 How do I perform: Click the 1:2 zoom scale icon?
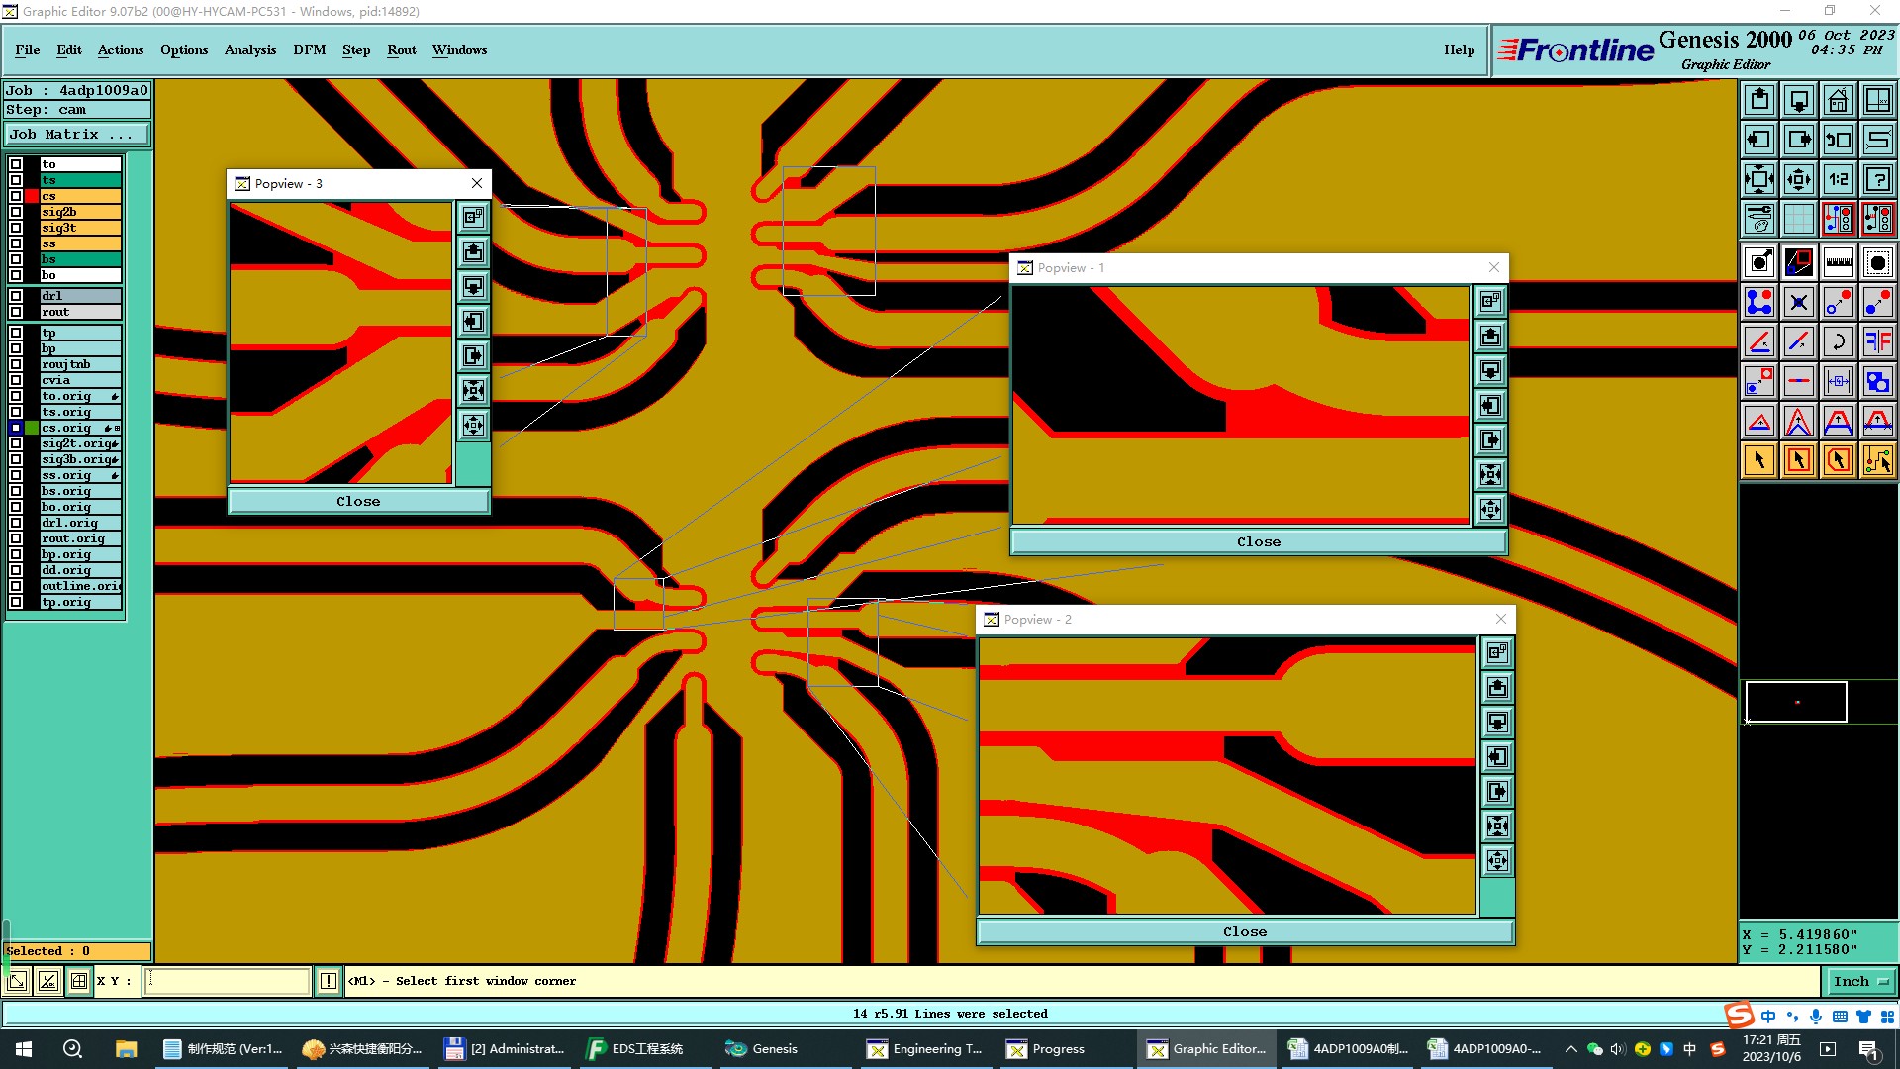click(x=1838, y=179)
